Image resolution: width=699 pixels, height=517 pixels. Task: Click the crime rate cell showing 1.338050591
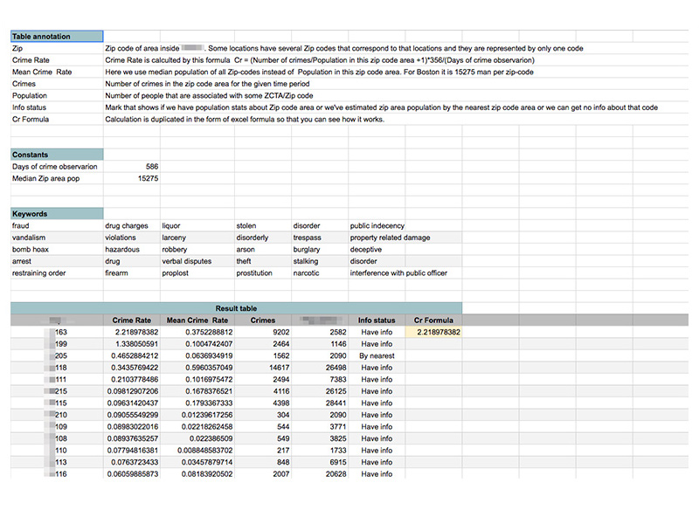point(133,344)
